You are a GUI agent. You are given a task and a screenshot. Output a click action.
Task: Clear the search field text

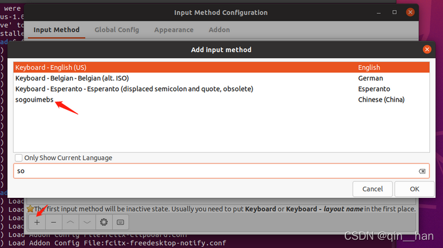(422, 171)
